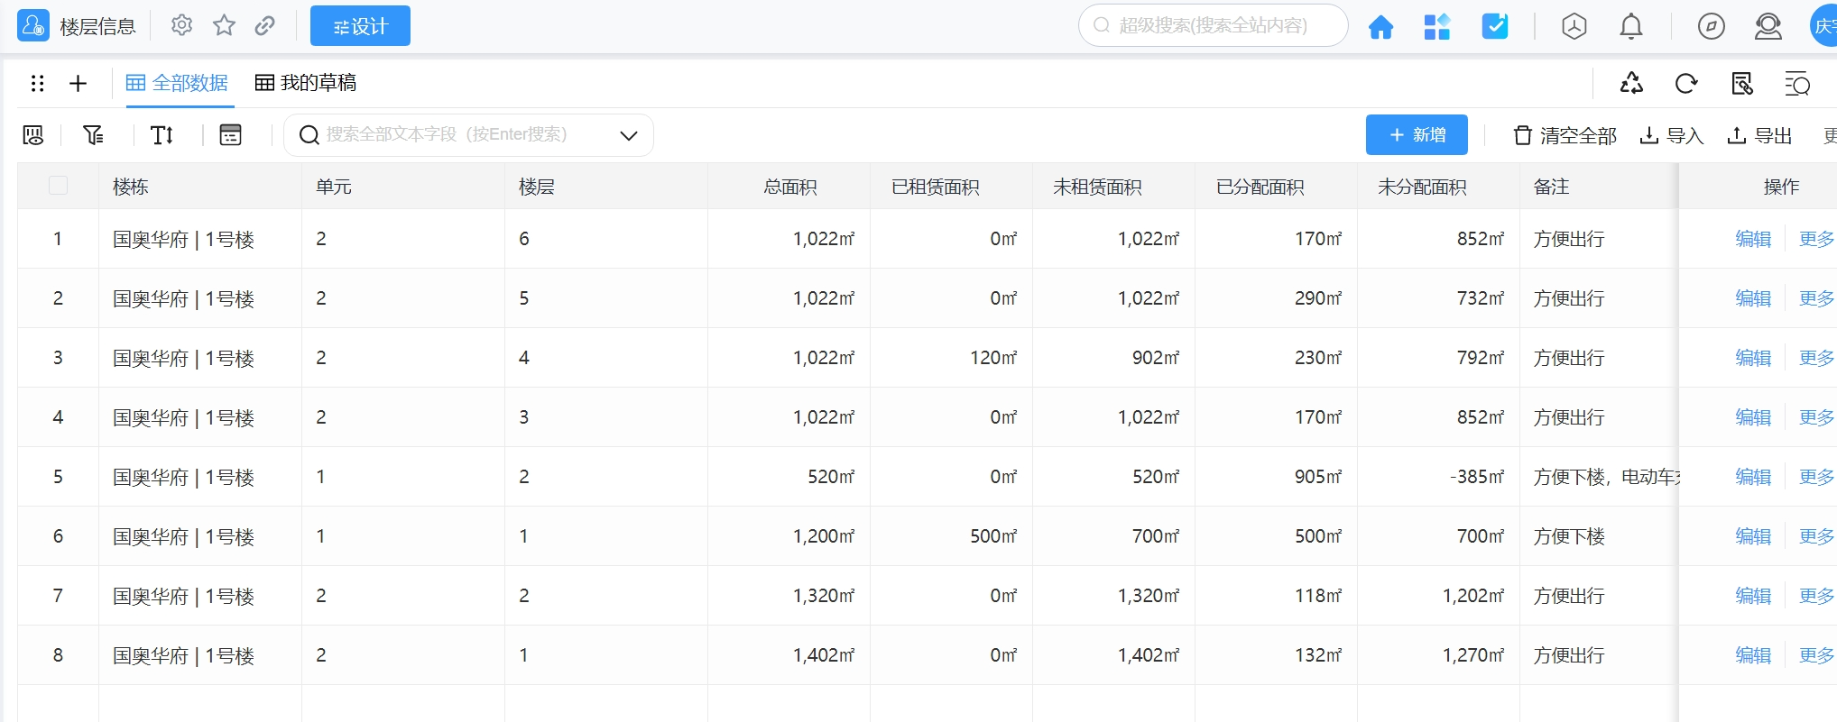Screen dimensions: 1837x722
Task: Focus the 超级搜索 global search box
Action: pyautogui.click(x=1213, y=25)
